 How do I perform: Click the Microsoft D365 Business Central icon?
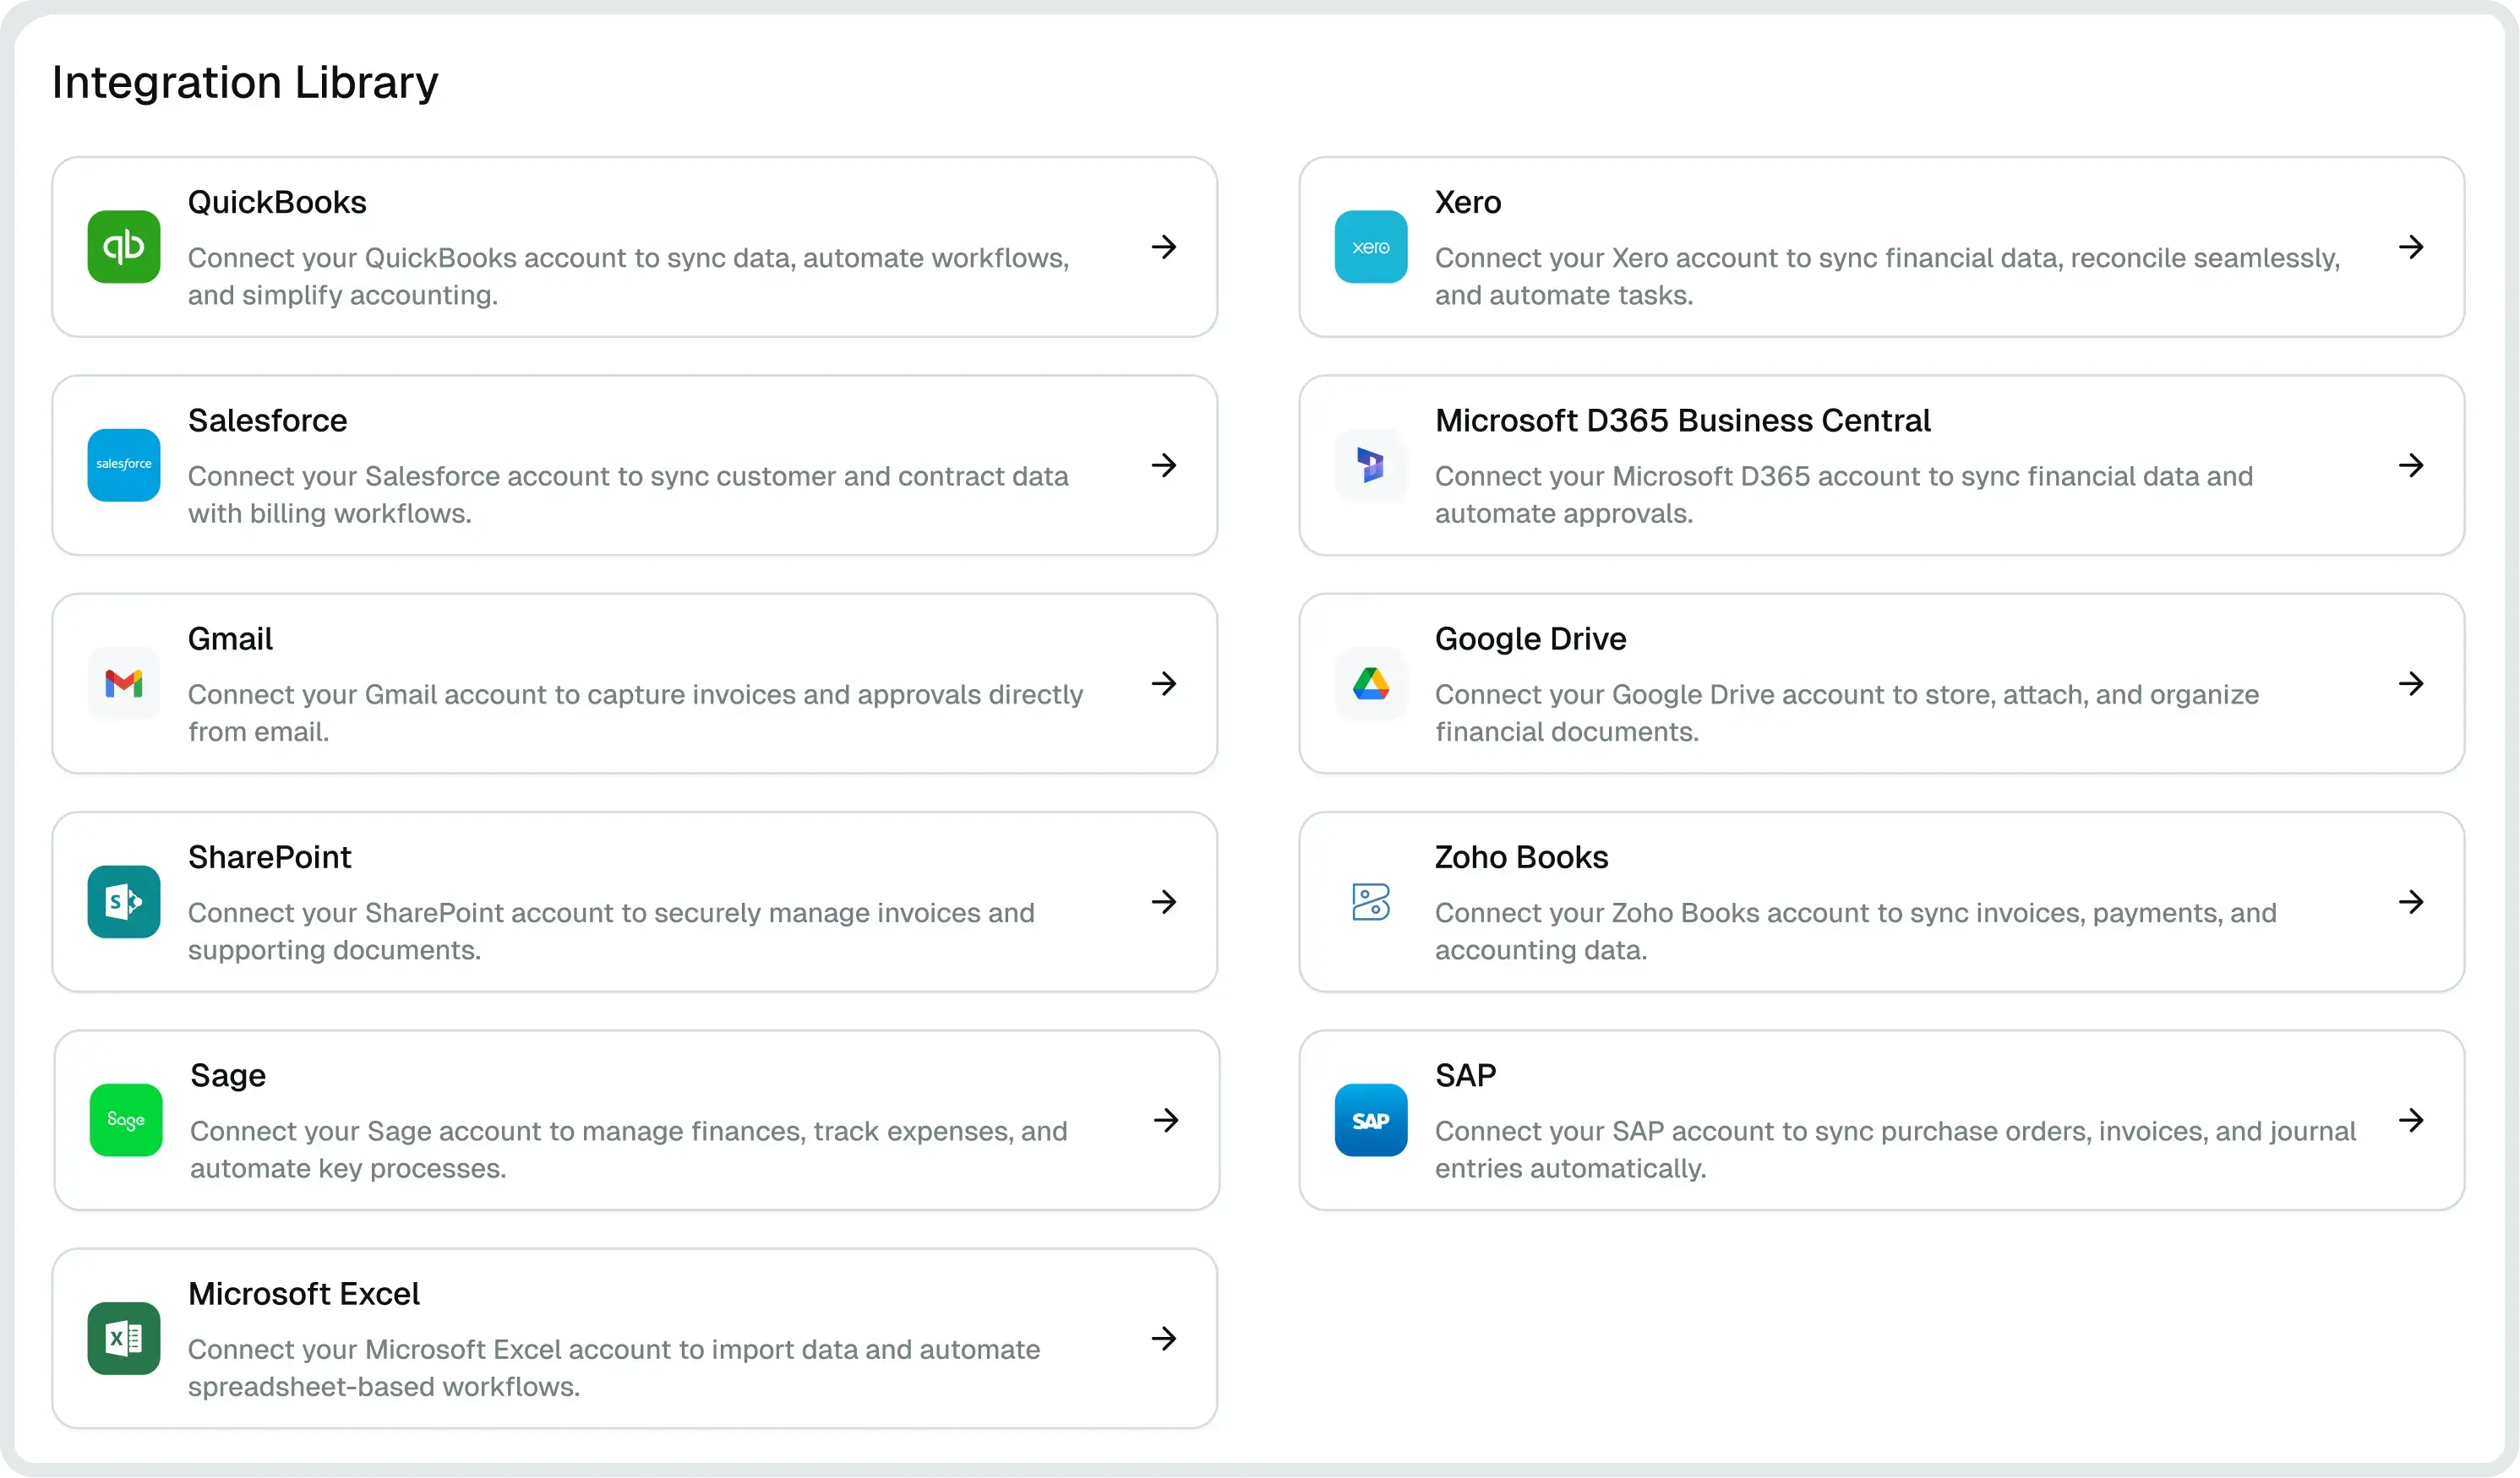tap(1370, 465)
